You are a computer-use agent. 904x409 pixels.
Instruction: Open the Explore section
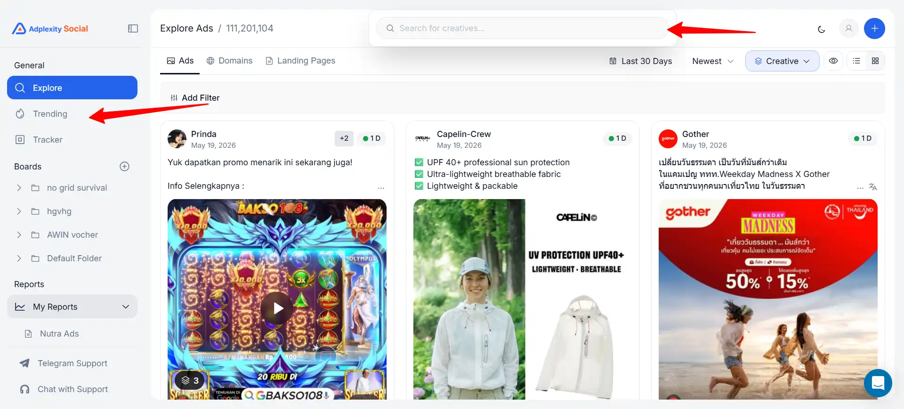[72, 88]
